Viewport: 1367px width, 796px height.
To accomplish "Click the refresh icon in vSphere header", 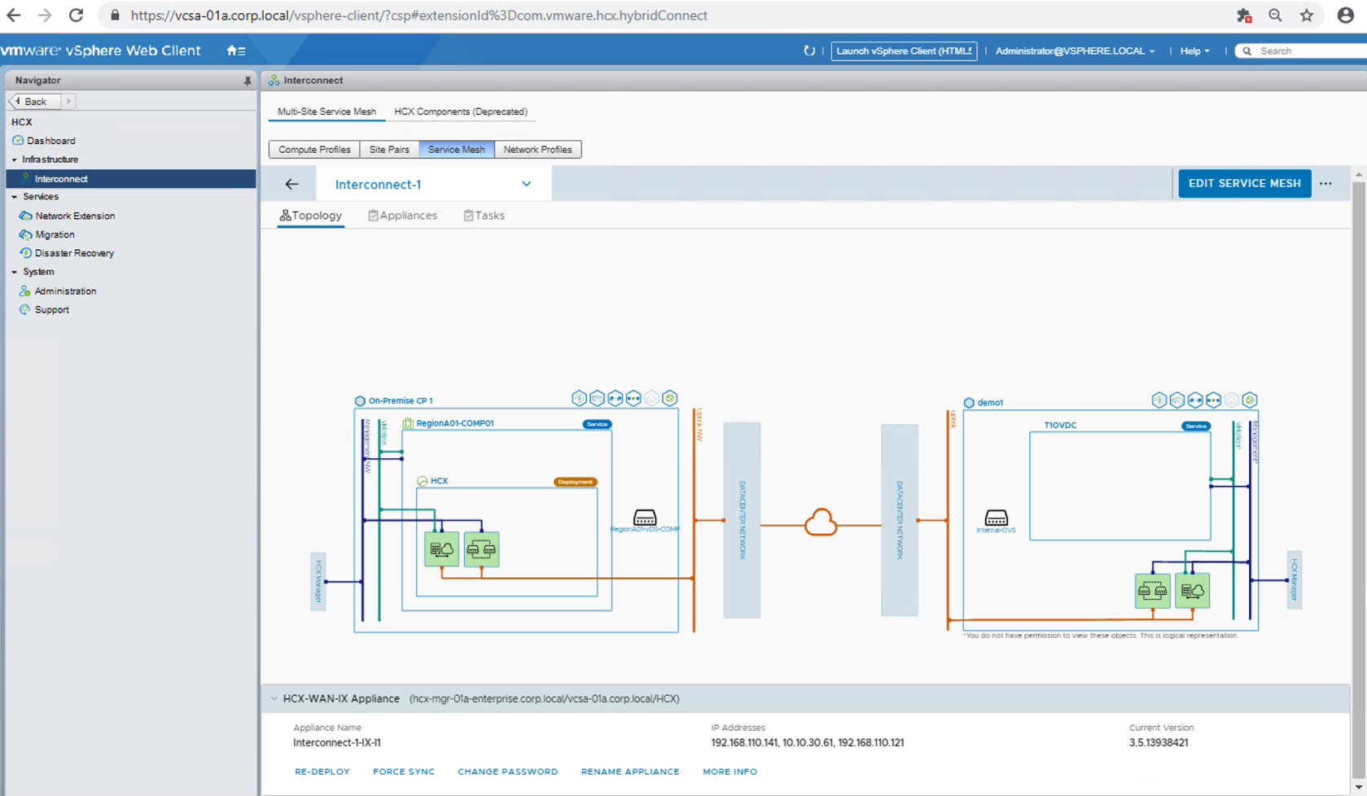I will [x=808, y=50].
